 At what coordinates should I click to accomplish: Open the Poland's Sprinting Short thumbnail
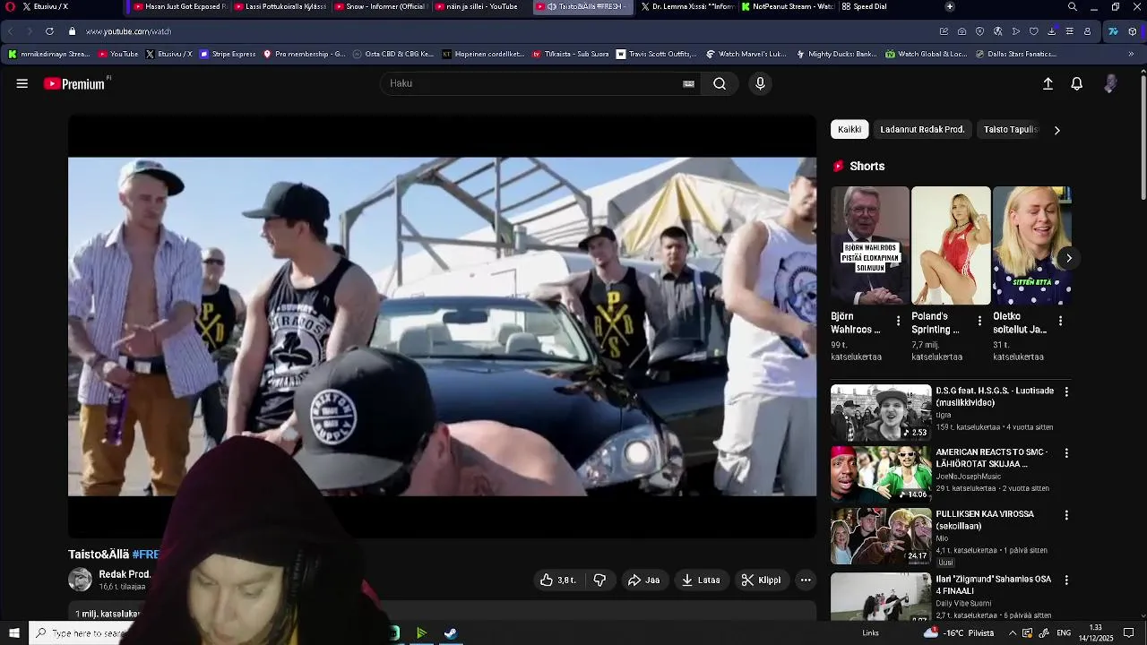pyautogui.click(x=951, y=245)
